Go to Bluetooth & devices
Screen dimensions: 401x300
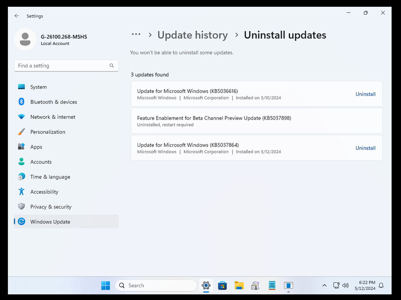coord(66,102)
